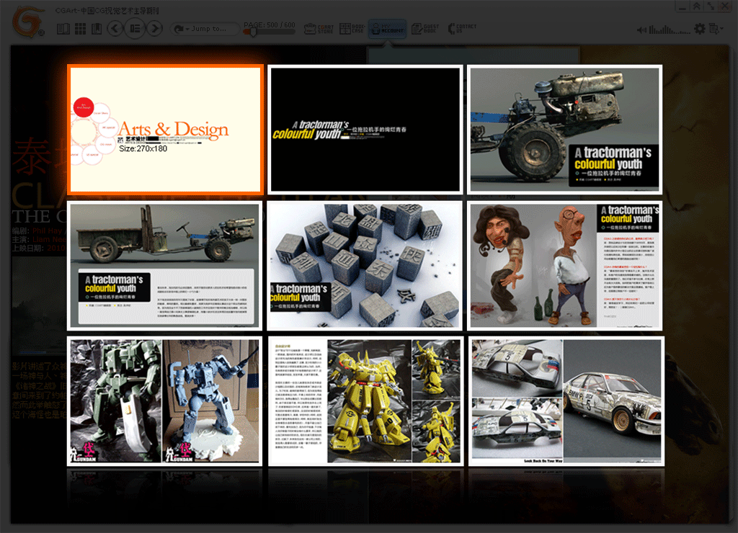The width and height of the screenshot is (738, 533).
Task: Open the table of contents button
Action: [x=135, y=29]
